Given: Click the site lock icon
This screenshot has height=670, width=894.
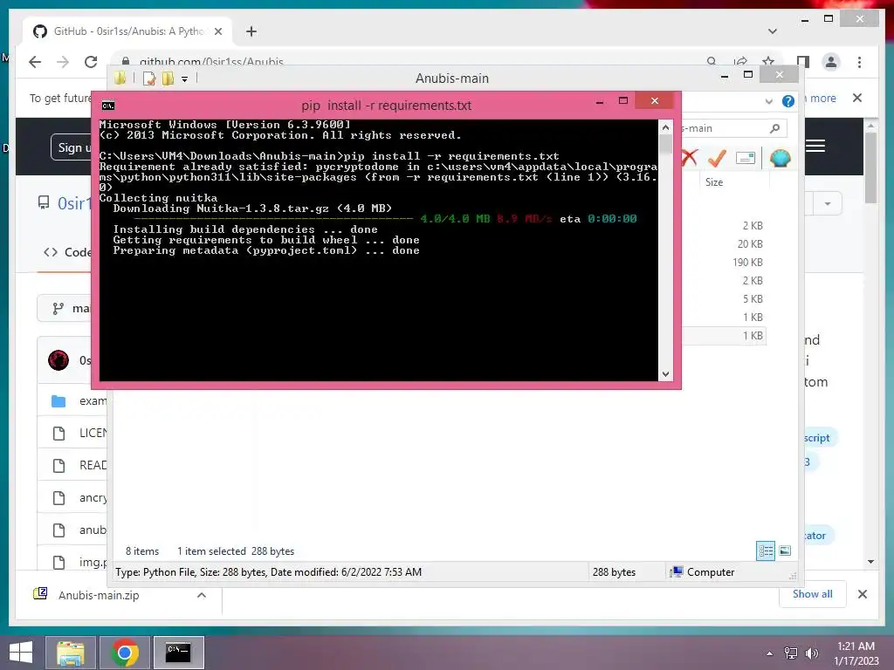Looking at the screenshot, I should click(x=126, y=62).
